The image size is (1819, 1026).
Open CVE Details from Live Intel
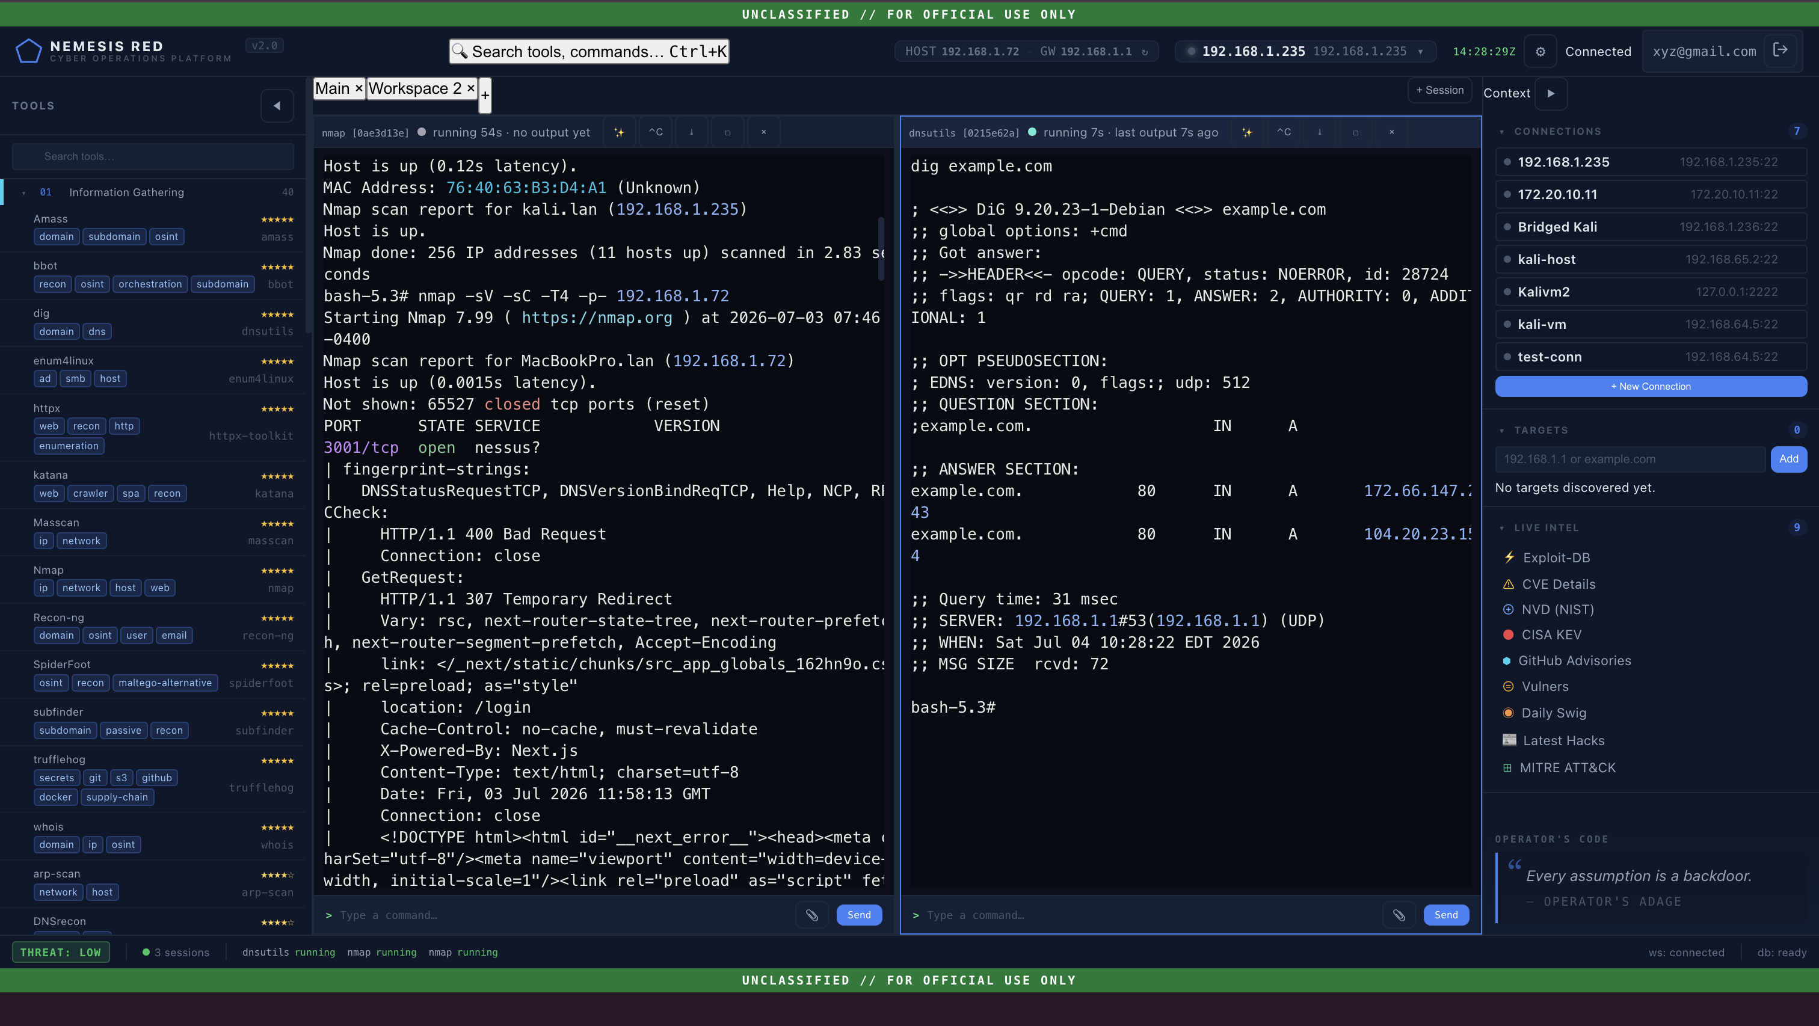click(x=1559, y=584)
